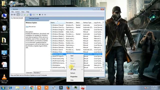This screenshot has height=90, width=160.
Task: Select the Windows Font Cache service row
Action: [76, 27]
